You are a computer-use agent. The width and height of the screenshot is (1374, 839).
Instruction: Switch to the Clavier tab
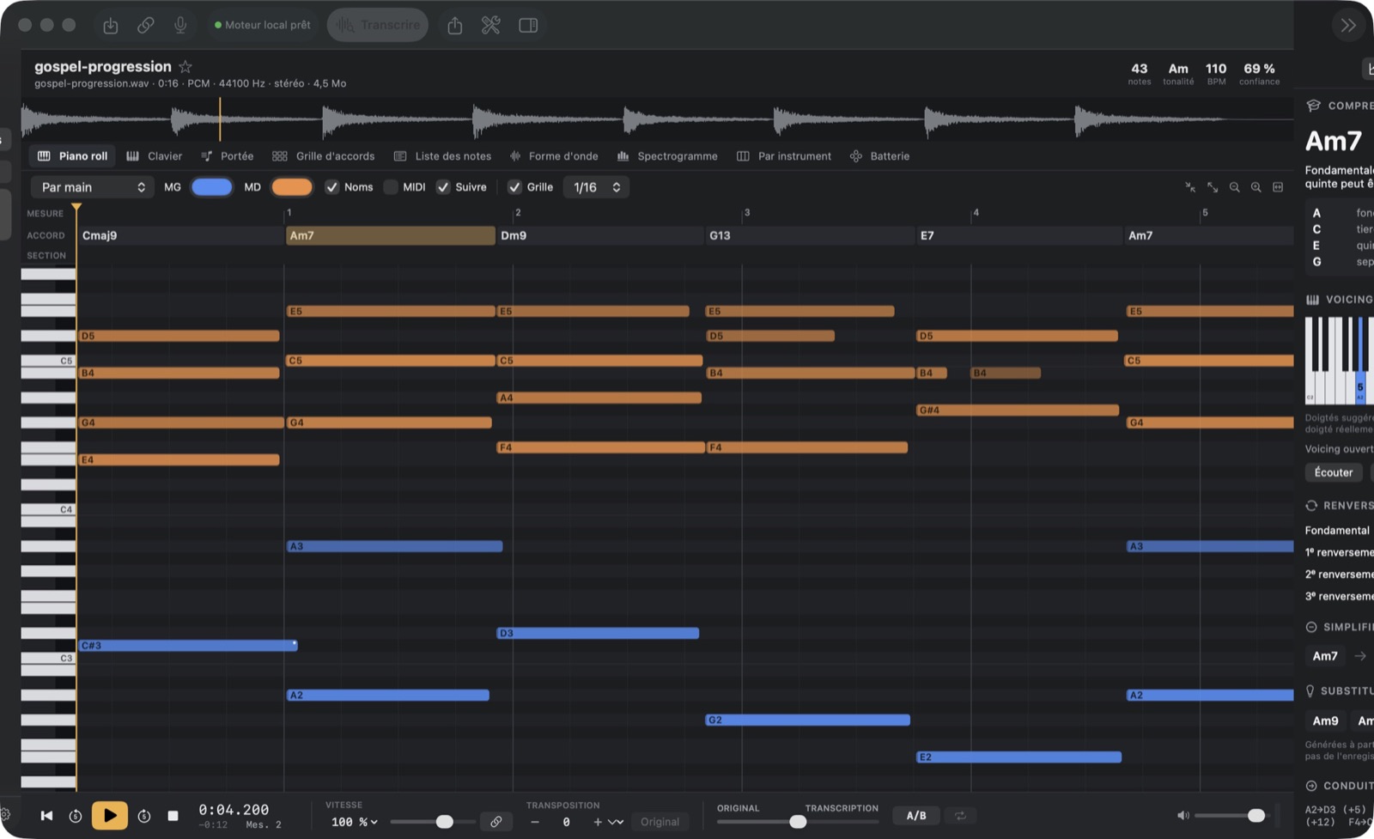point(155,156)
